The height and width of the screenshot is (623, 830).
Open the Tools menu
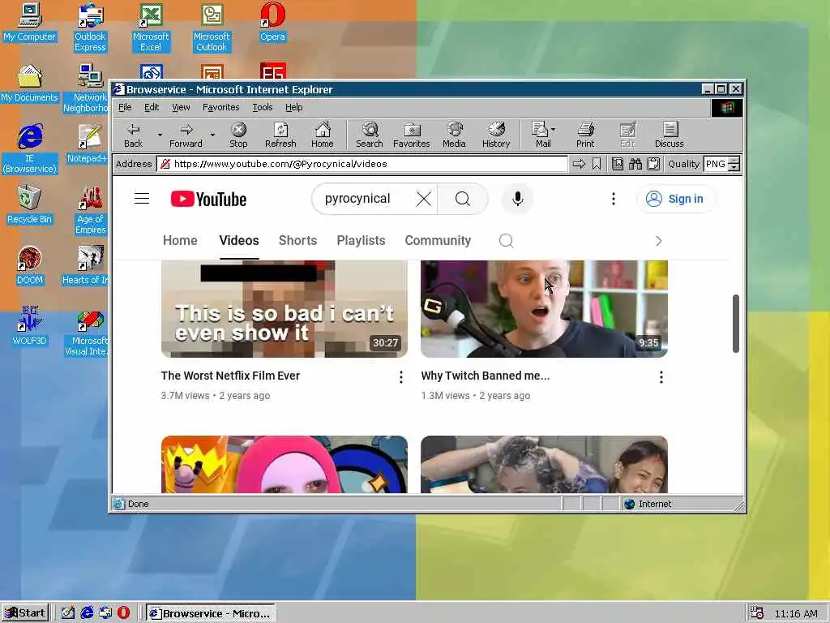click(262, 108)
